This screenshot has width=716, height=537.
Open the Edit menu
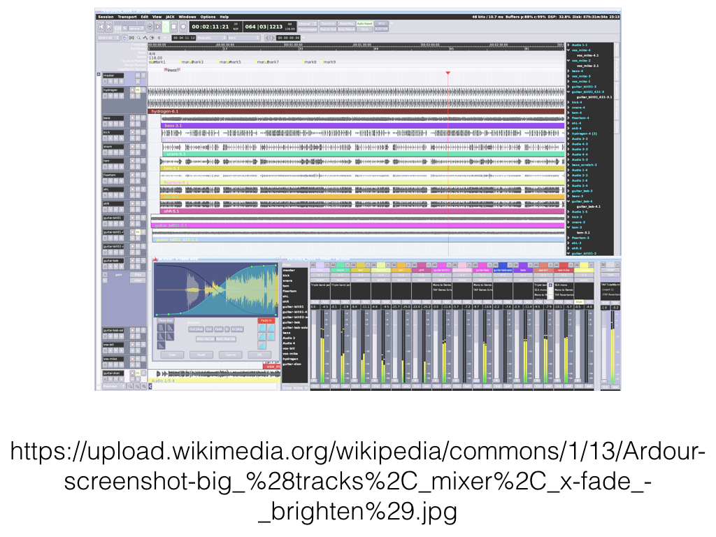click(144, 17)
